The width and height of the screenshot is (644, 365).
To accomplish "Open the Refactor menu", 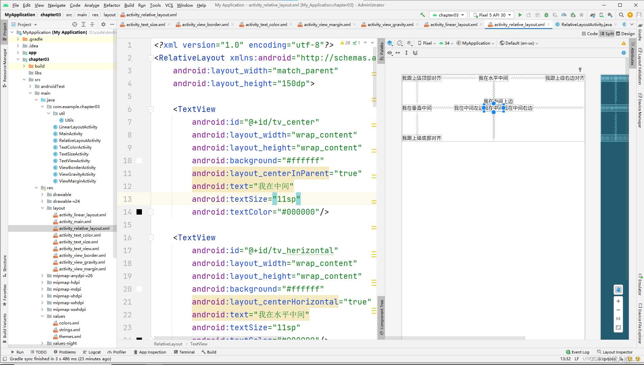I will 112,5.
